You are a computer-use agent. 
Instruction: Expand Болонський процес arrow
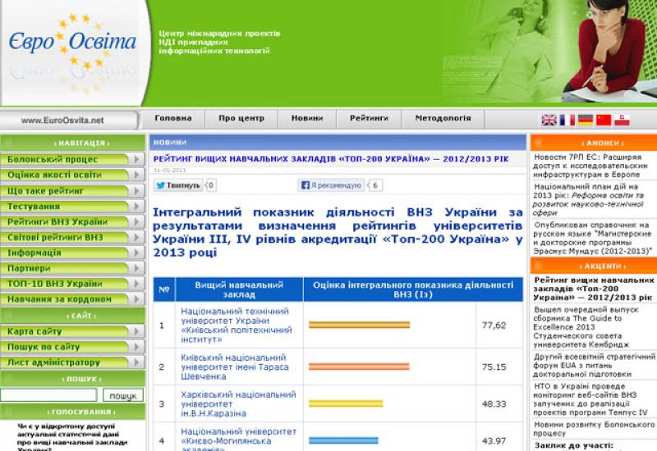pyautogui.click(x=136, y=159)
